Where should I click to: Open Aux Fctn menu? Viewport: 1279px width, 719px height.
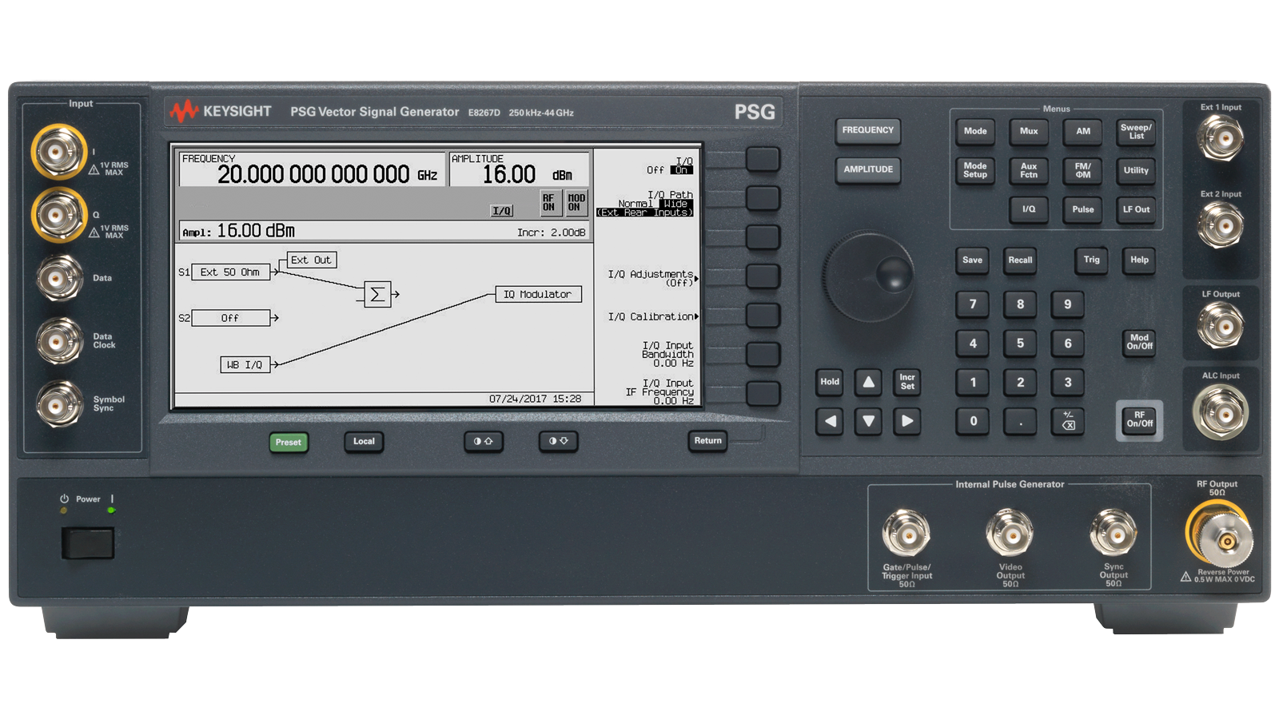coord(1028,170)
